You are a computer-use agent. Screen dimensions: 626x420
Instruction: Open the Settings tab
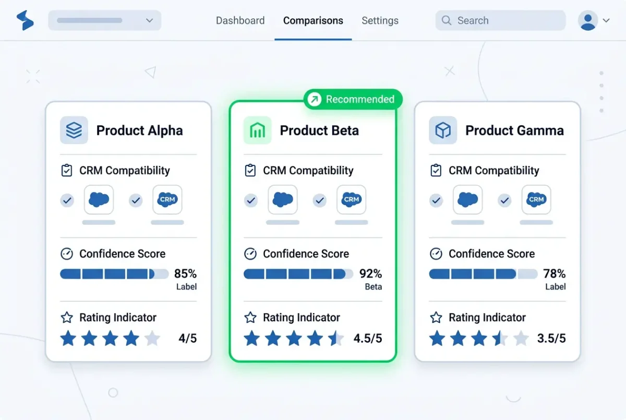coord(380,21)
